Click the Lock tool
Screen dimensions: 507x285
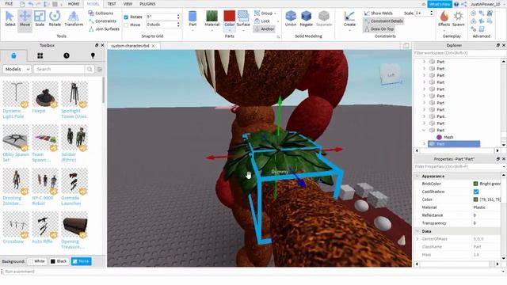tap(262, 21)
